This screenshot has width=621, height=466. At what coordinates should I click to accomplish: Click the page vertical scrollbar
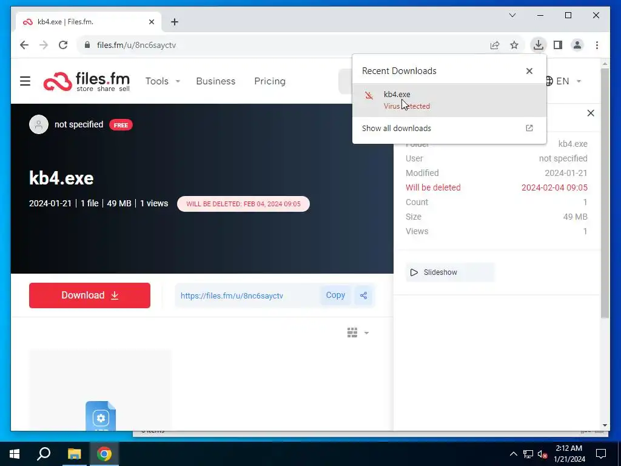(605, 192)
